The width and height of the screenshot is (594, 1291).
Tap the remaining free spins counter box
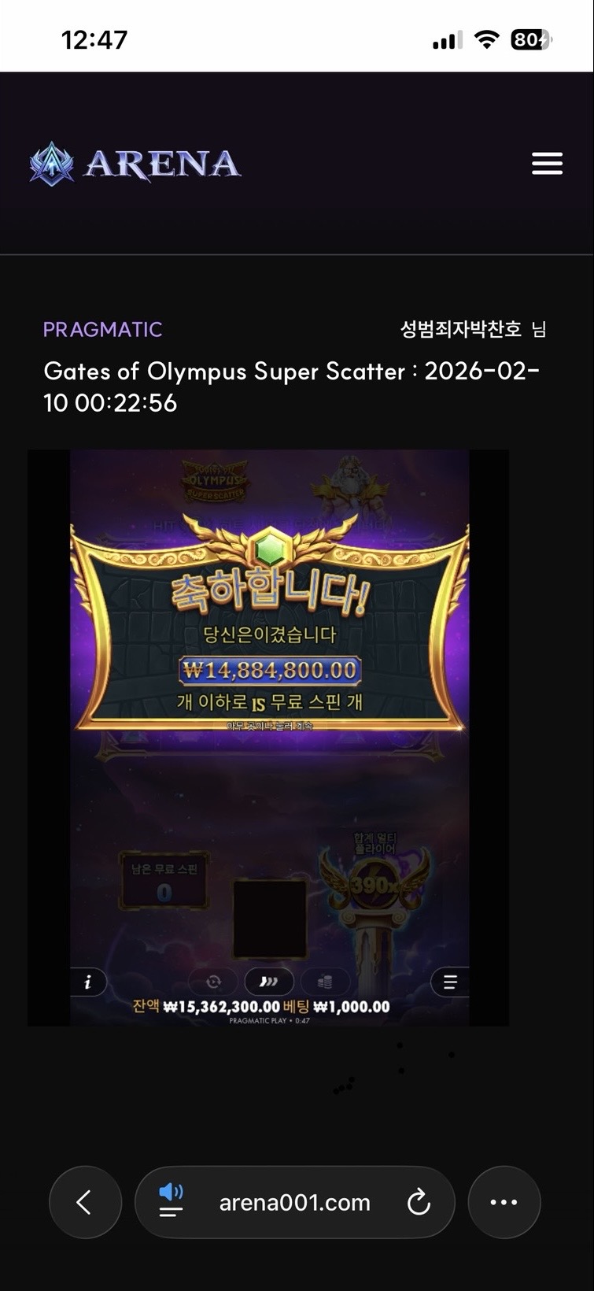164,880
